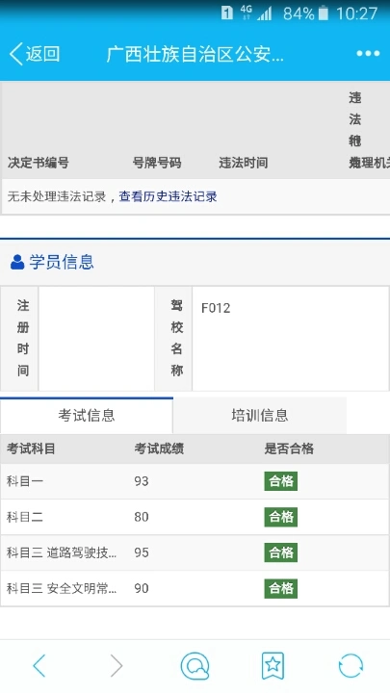The height and width of the screenshot is (693, 390).
Task: Tap the 合格 badge for 科目一
Action: tap(281, 481)
